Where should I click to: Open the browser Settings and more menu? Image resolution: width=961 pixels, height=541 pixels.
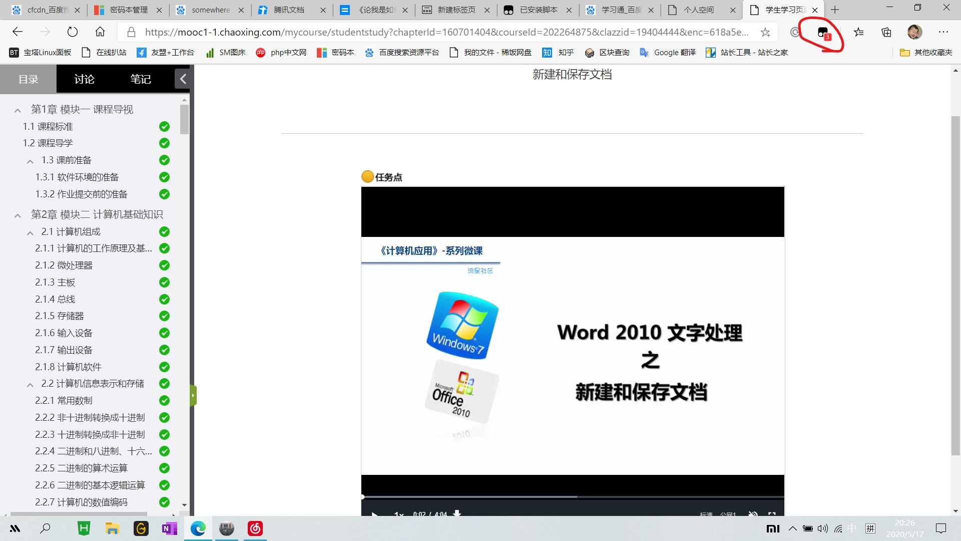click(x=943, y=32)
